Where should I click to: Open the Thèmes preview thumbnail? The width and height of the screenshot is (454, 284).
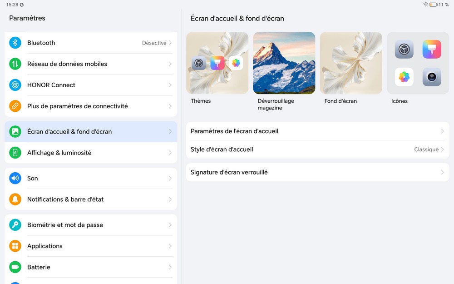coord(217,63)
